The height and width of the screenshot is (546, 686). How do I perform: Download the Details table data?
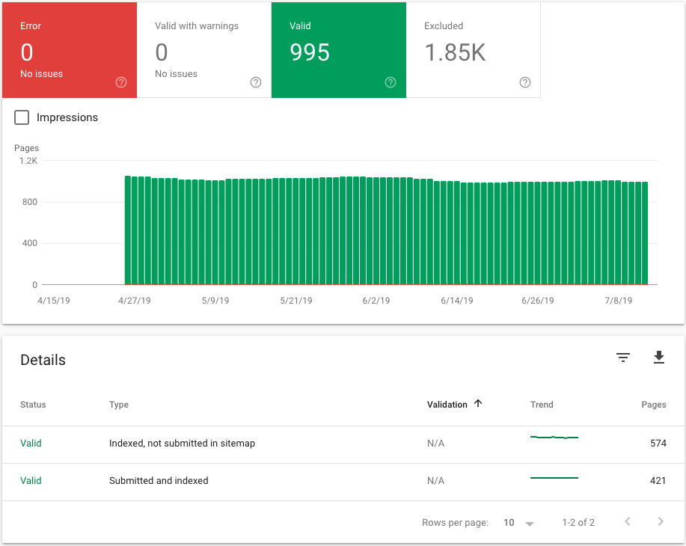(x=659, y=358)
